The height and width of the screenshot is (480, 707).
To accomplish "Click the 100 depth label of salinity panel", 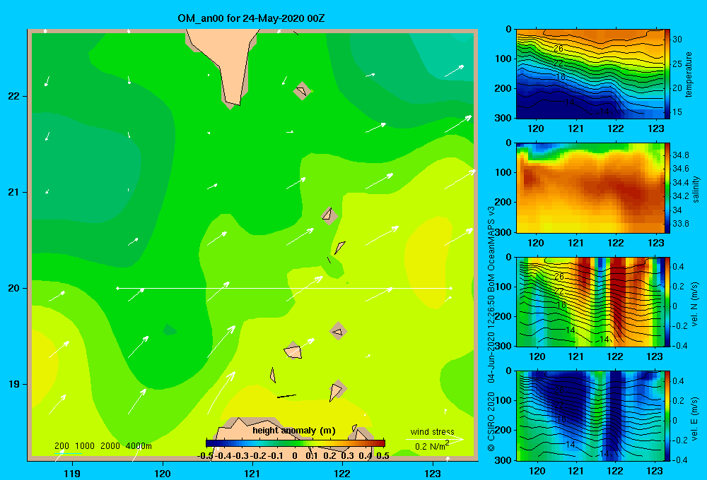I will pyautogui.click(x=503, y=172).
